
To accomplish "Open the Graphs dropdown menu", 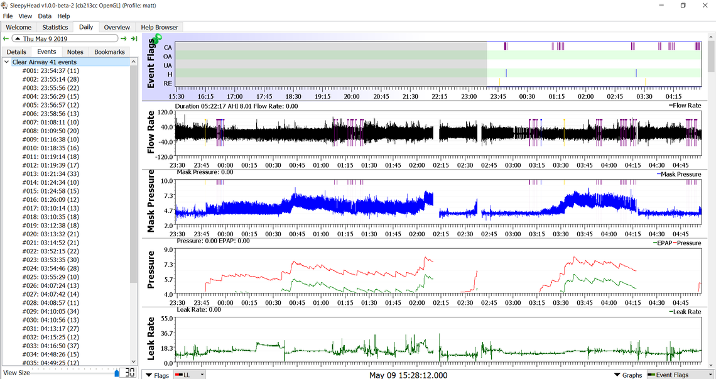I will click(x=628, y=375).
